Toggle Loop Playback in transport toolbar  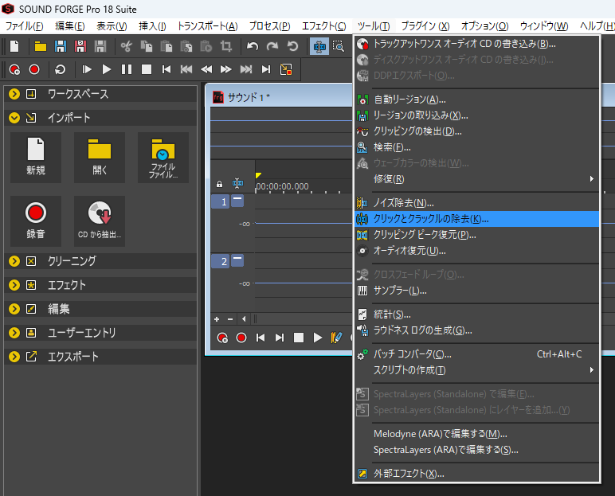pos(60,69)
